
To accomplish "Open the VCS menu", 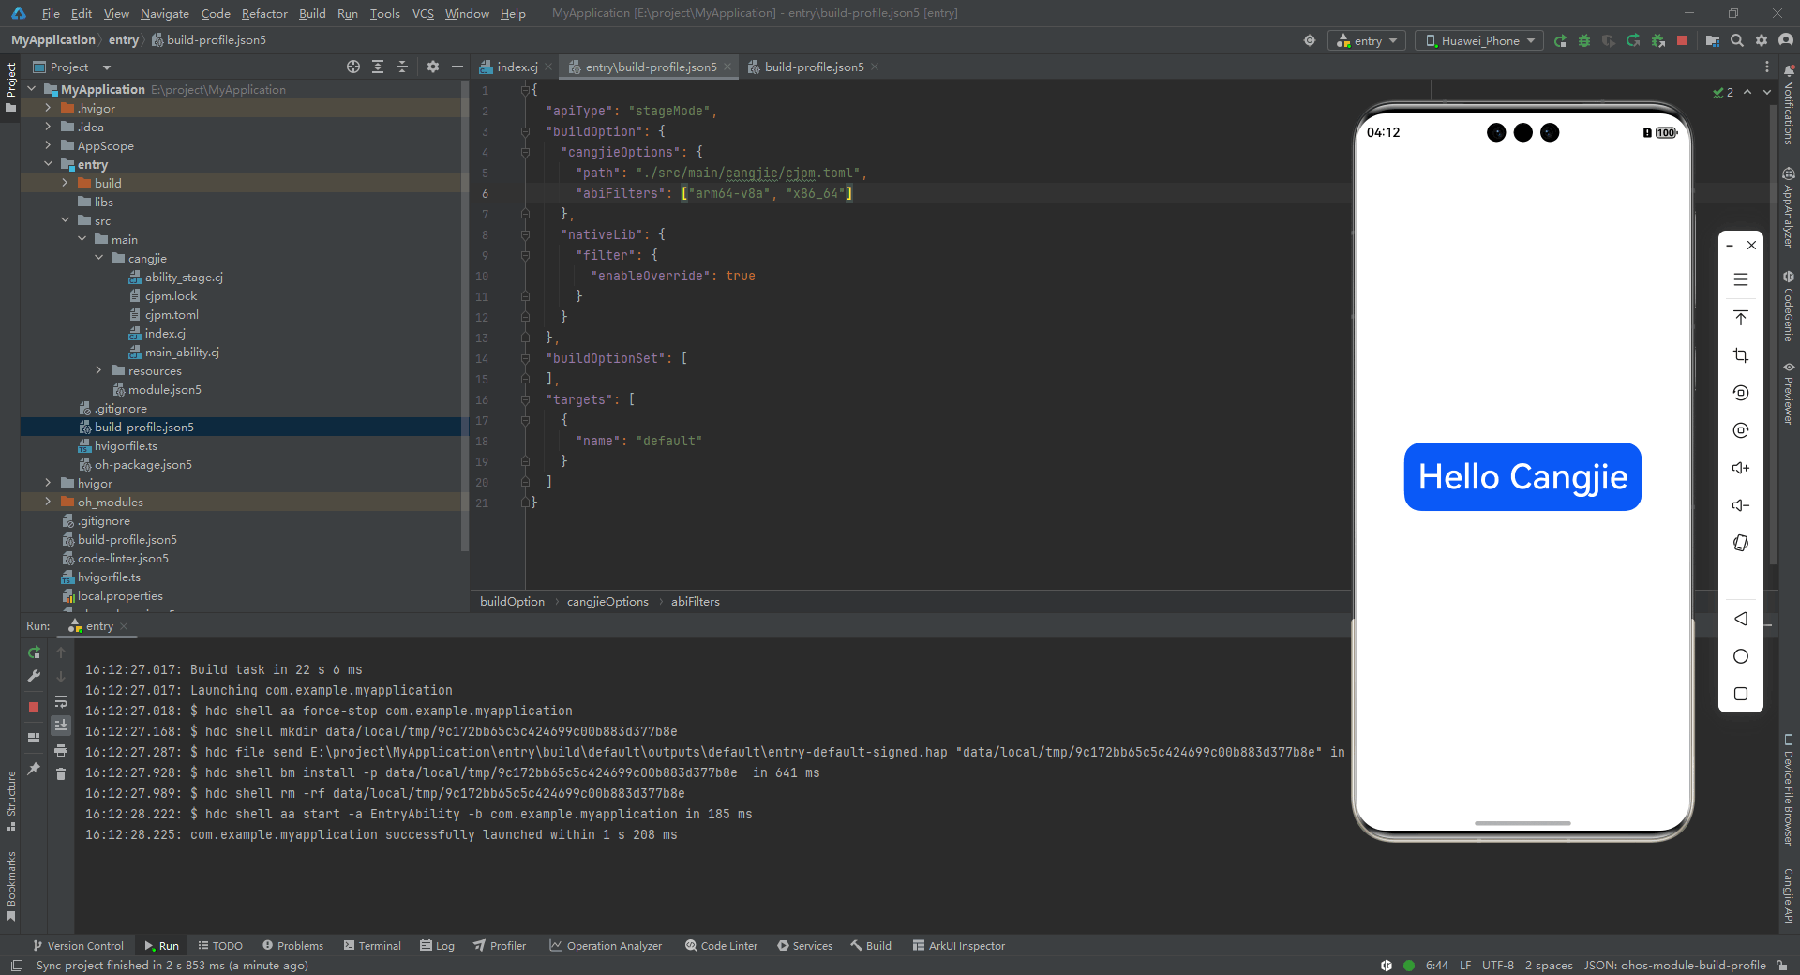I will click(423, 13).
